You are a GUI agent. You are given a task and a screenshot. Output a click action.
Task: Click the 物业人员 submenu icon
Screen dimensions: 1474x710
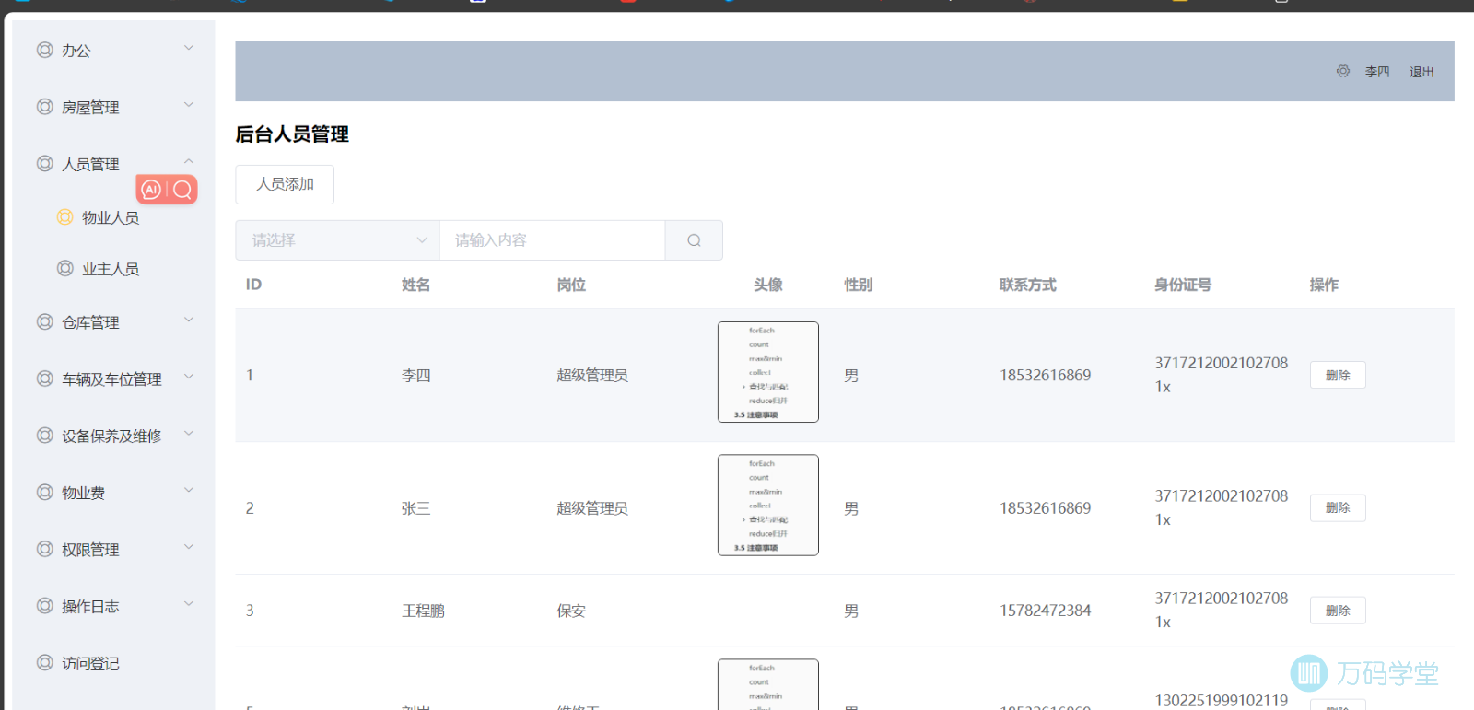(x=64, y=217)
